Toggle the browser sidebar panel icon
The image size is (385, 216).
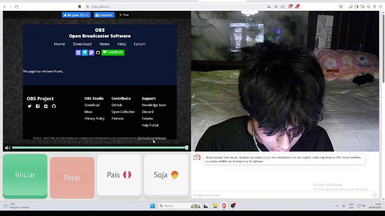356,7
